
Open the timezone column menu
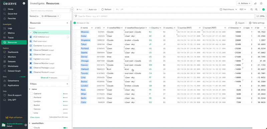pyautogui.click(x=240, y=28)
